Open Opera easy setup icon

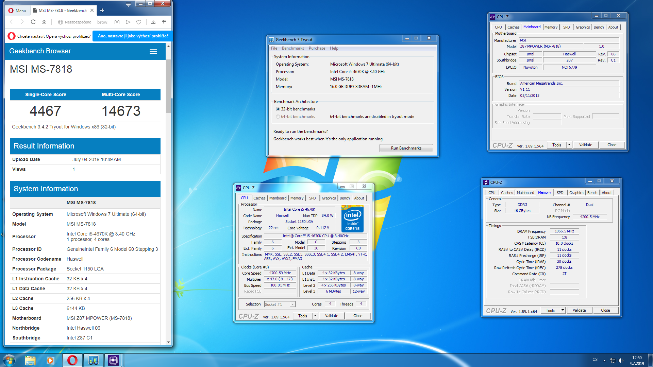pos(164,22)
